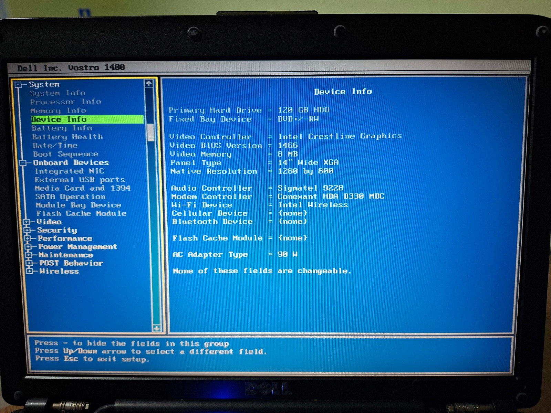Select highlighted Device Info entry
Screen dimensions: 551x413
pos(87,119)
